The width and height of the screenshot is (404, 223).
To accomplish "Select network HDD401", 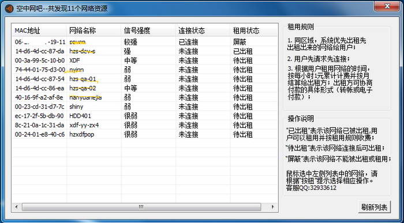I will click(x=80, y=116).
